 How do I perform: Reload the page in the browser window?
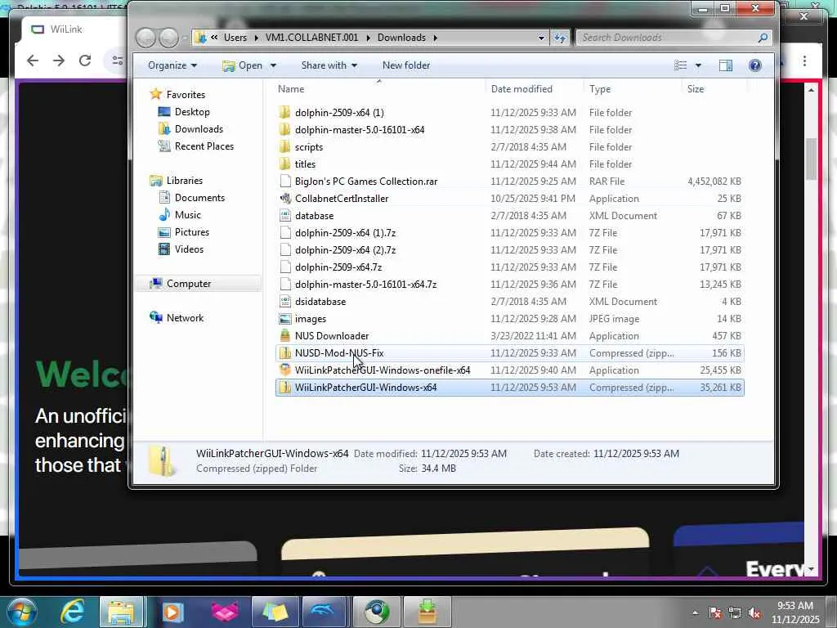85,61
